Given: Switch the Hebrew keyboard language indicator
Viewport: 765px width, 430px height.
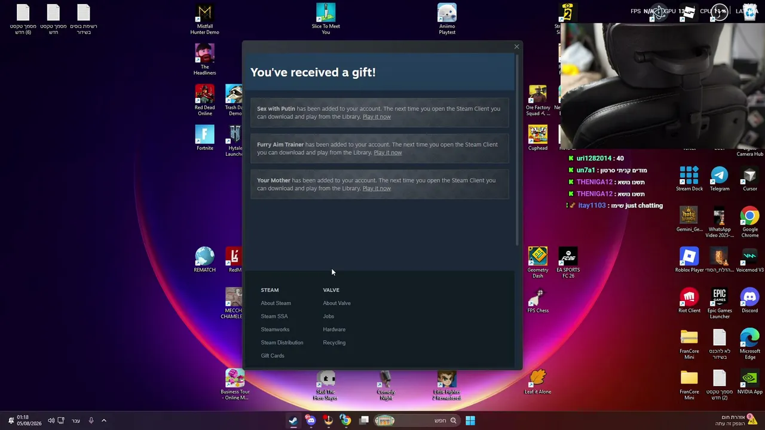Looking at the screenshot, I should 76,420.
